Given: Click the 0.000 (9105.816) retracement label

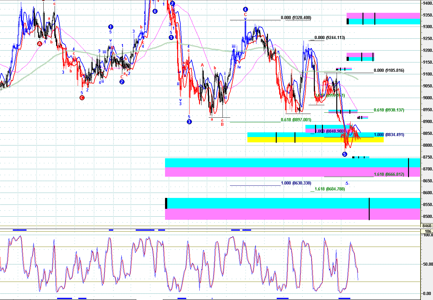Looking at the screenshot, I should pyautogui.click(x=389, y=71).
